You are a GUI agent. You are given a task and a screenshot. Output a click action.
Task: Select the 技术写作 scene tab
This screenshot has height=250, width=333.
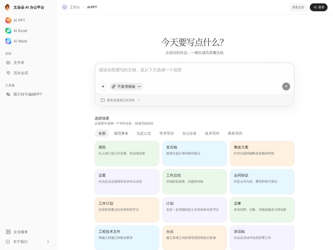(212, 133)
